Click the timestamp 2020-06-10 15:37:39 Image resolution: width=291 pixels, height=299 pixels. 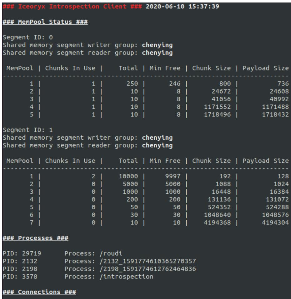[x=183, y=7]
